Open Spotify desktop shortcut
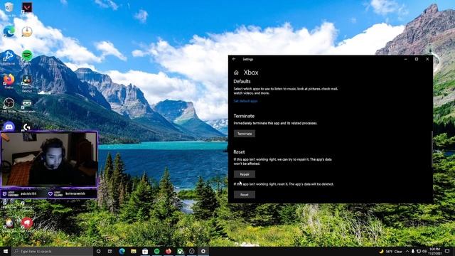Screen dimensions: 455x256 tap(27, 57)
